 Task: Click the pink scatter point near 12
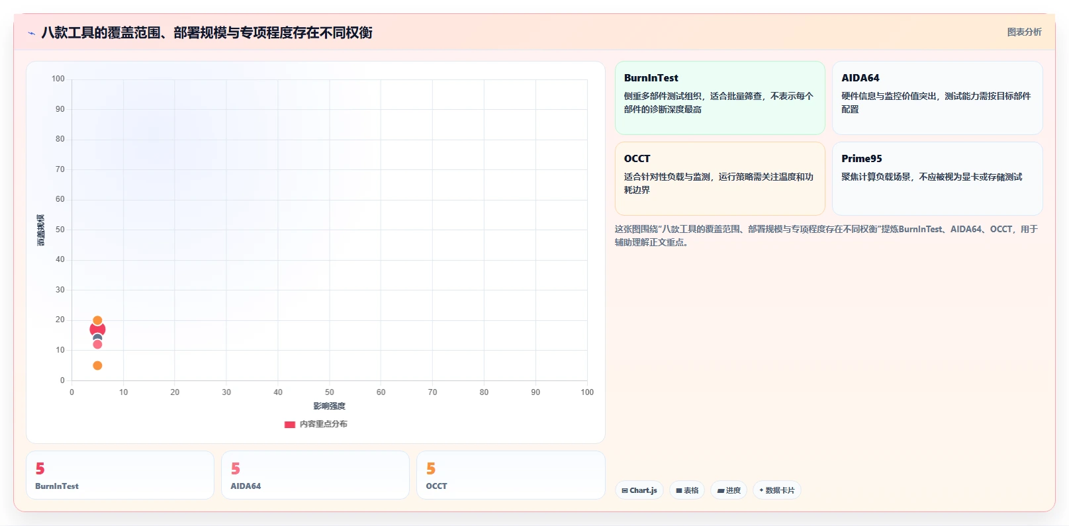pyautogui.click(x=97, y=344)
